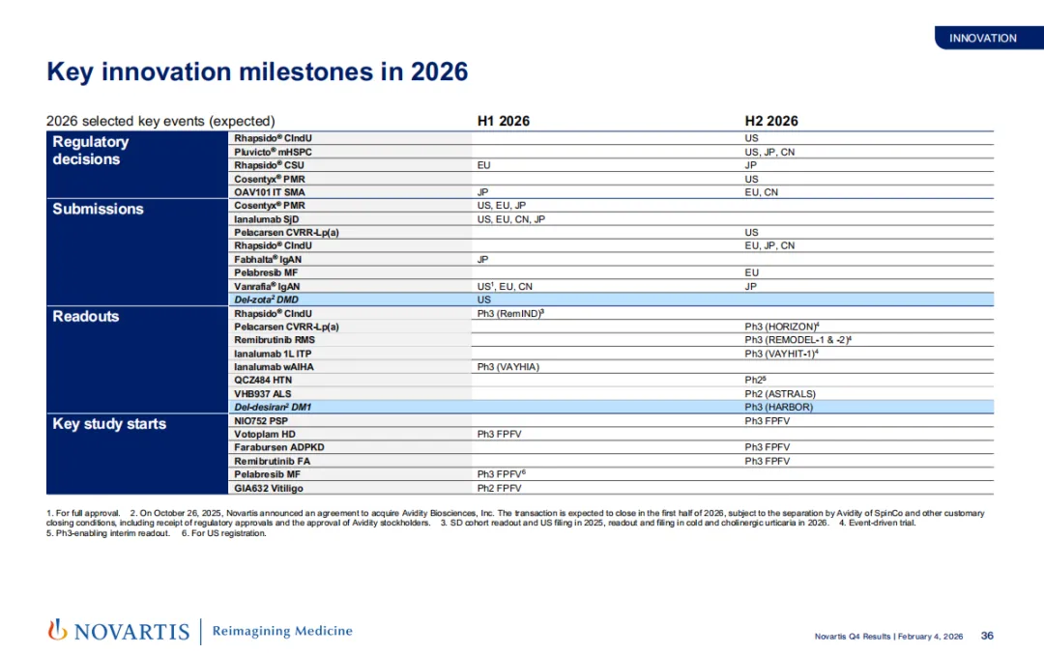Click the slide title Key innovation milestones
This screenshot has height=654, width=1044.
tap(257, 72)
